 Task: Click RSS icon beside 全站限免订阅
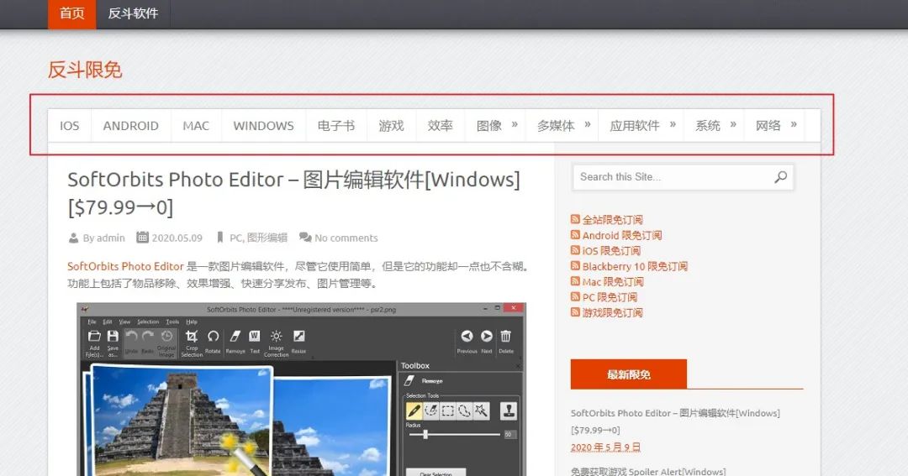coord(575,219)
